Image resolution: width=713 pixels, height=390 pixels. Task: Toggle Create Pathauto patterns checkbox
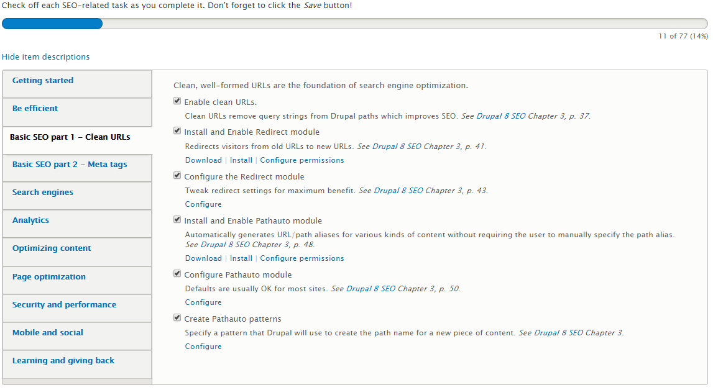pos(177,318)
